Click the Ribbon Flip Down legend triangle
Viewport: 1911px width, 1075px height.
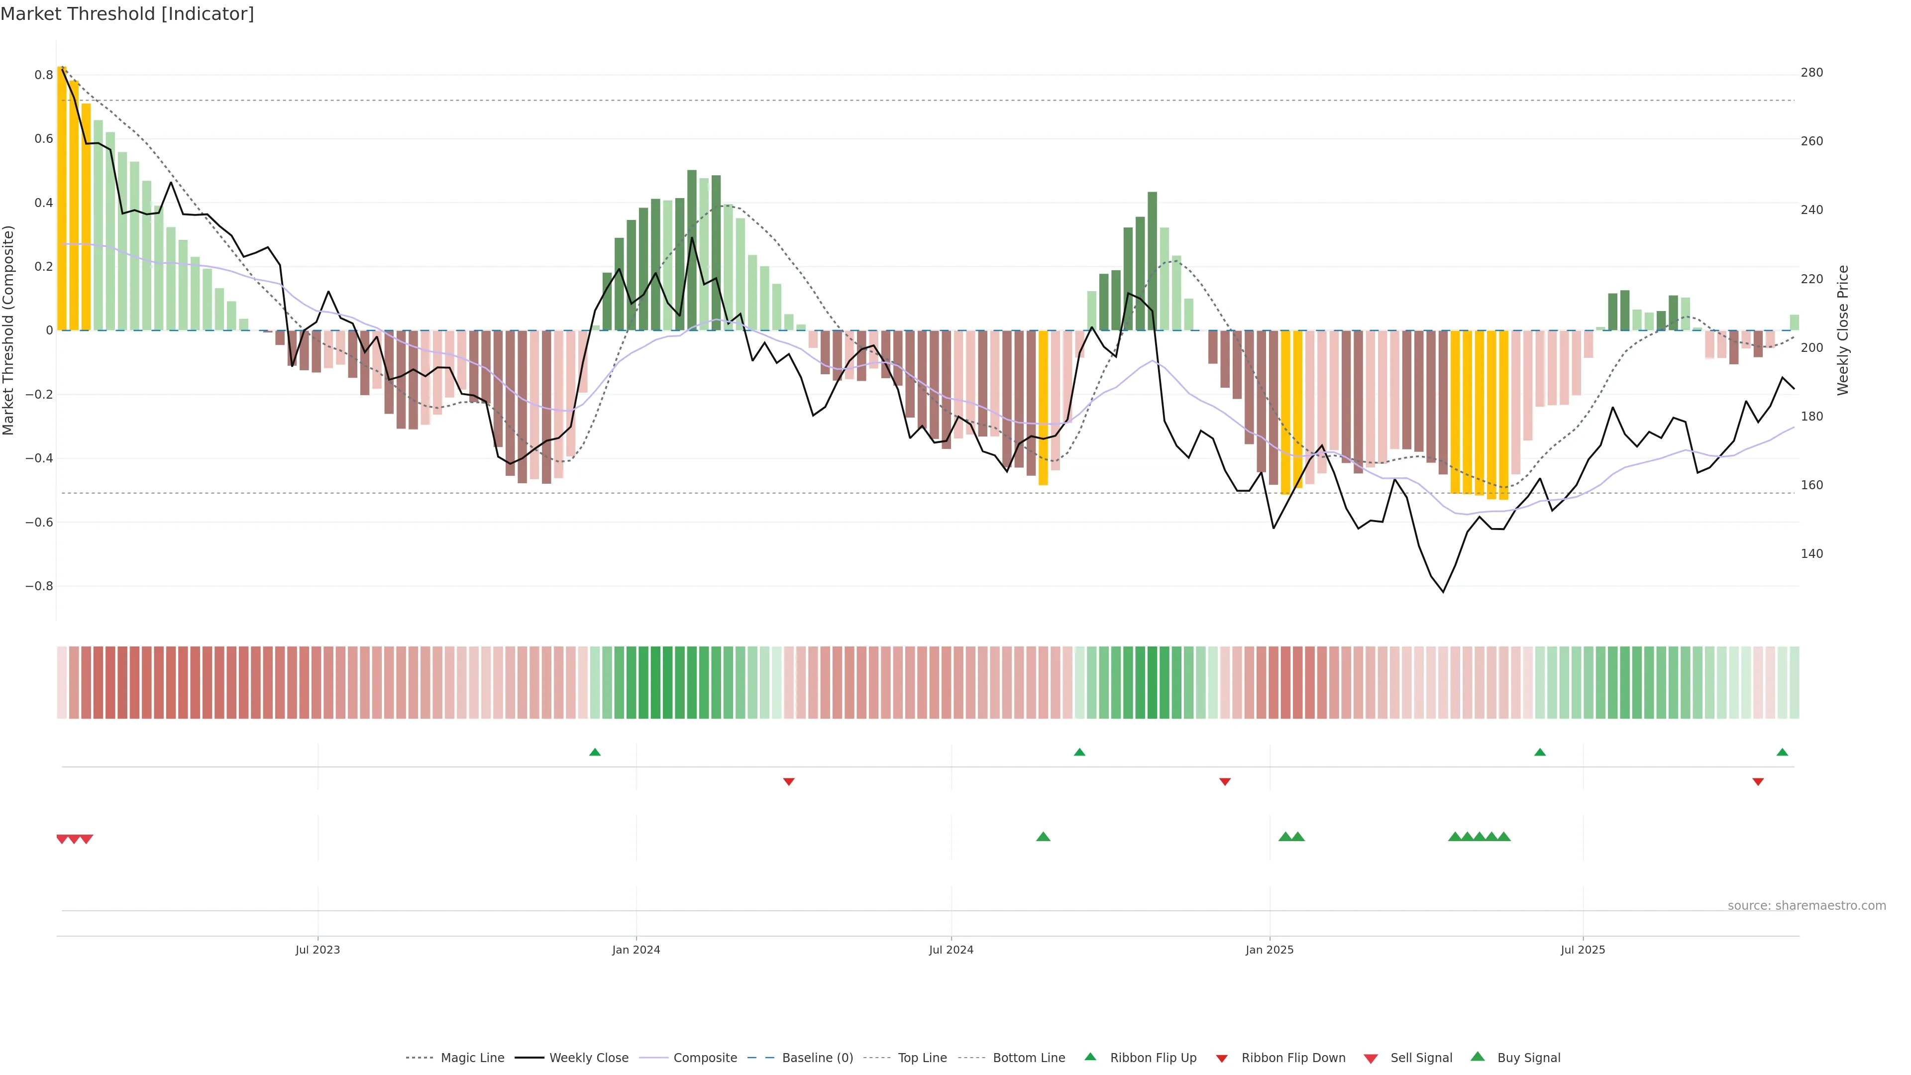pyautogui.click(x=1222, y=1058)
